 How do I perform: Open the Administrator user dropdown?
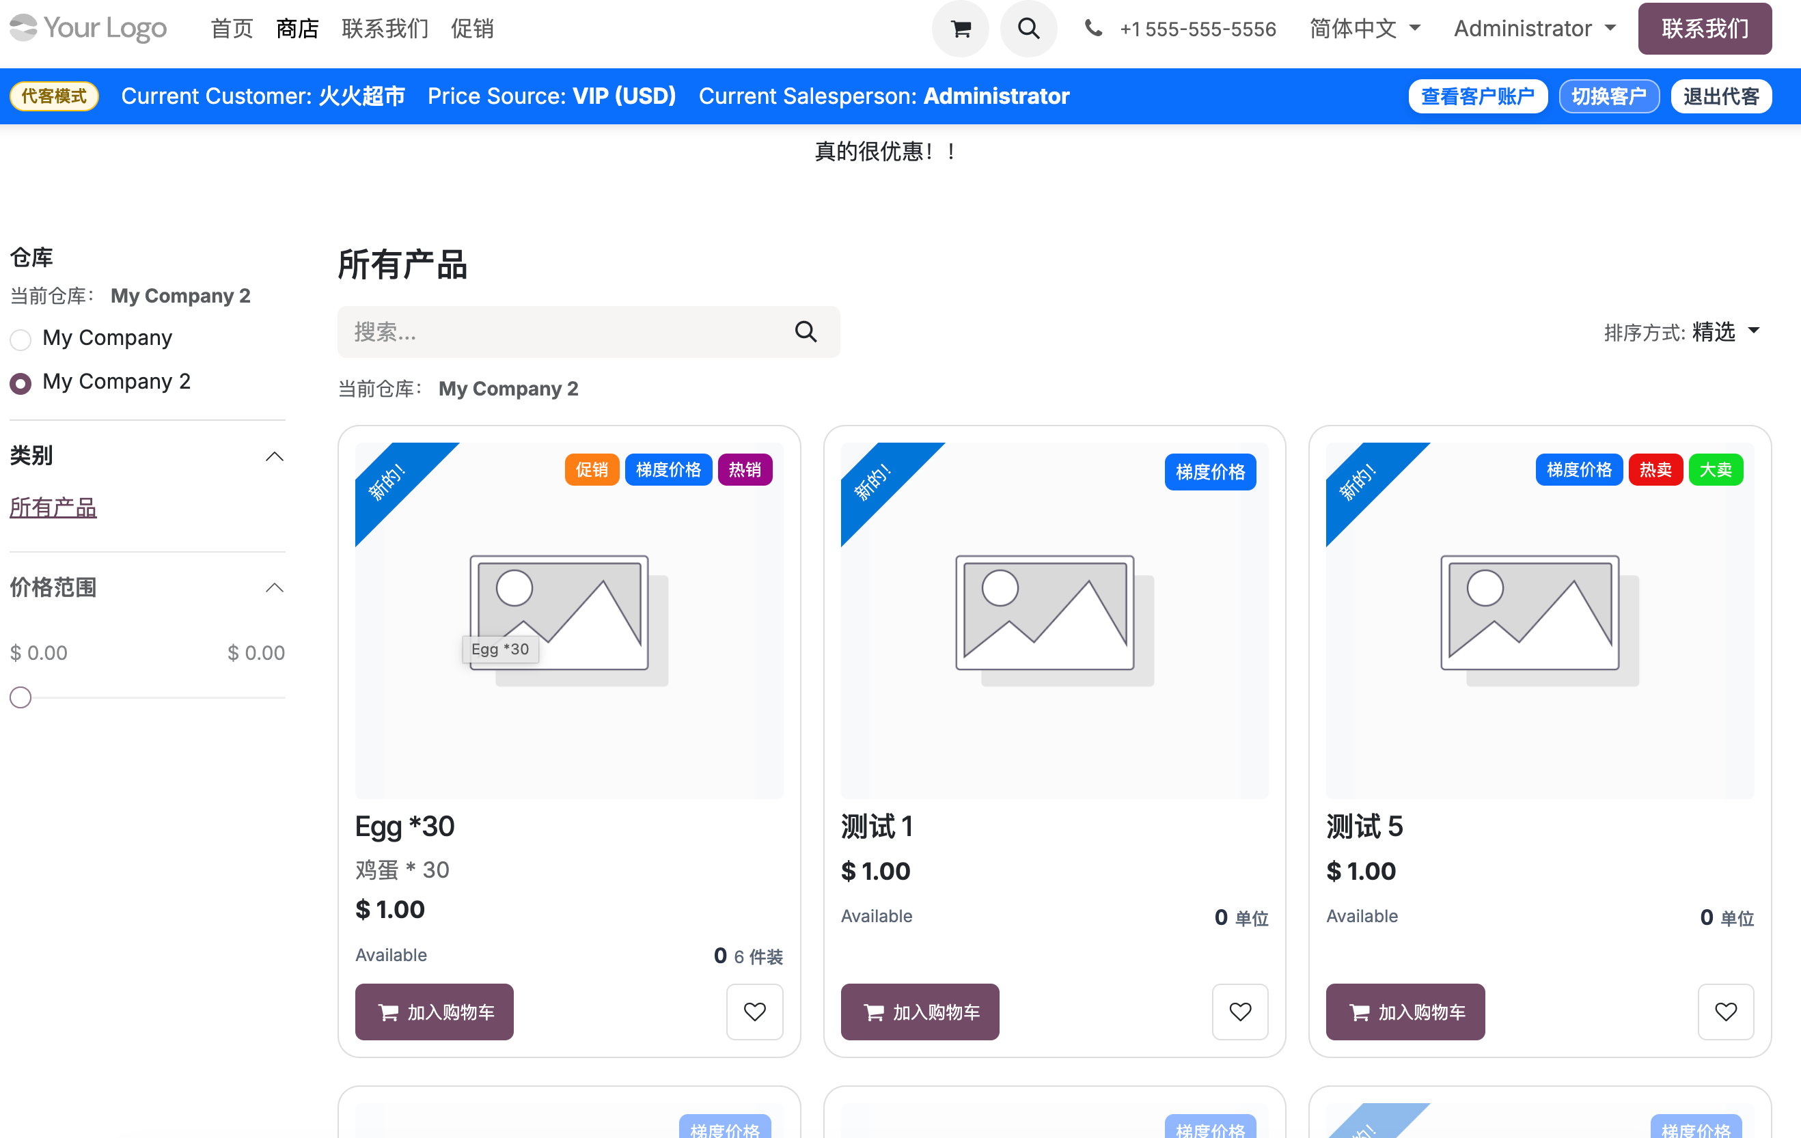(1534, 29)
